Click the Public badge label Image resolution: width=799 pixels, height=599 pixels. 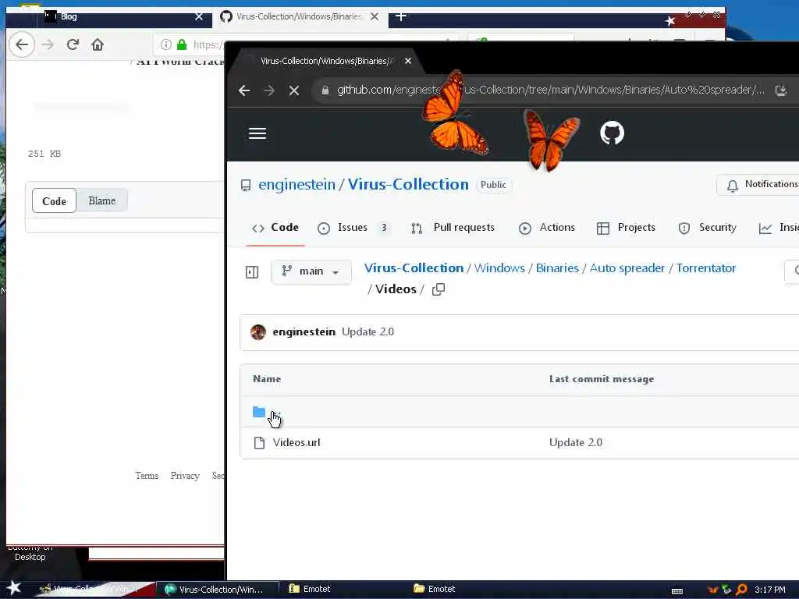[493, 185]
